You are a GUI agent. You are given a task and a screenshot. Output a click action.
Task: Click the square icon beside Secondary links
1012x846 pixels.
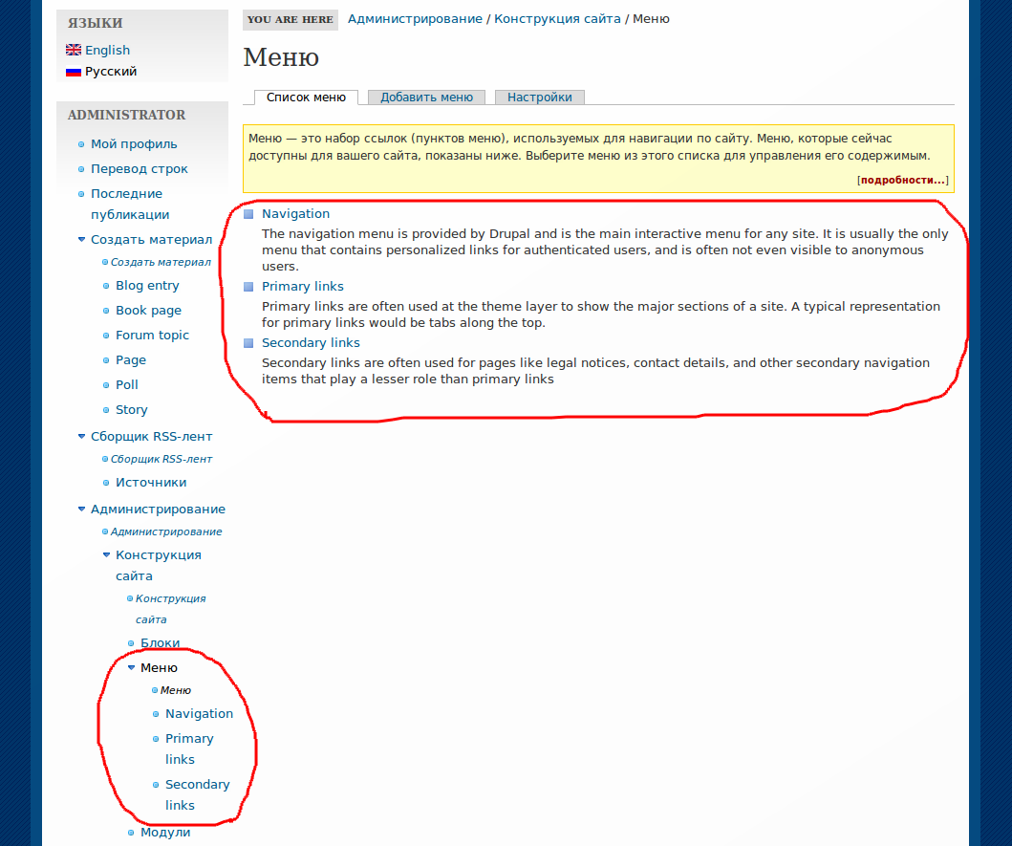249,341
